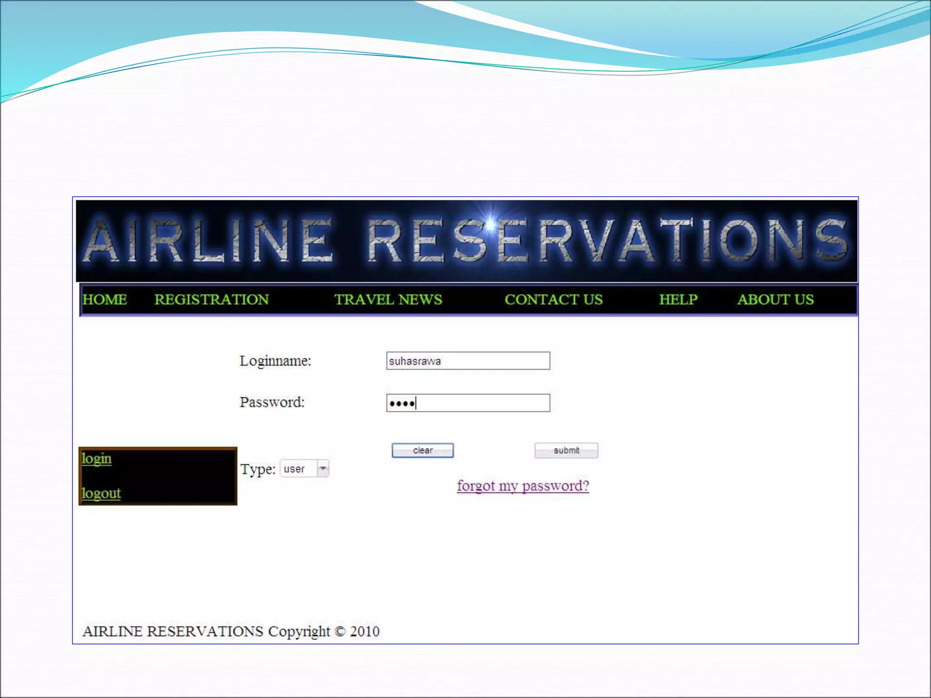Select CONTACT US in the nav bar
This screenshot has width=931, height=698.
pos(554,299)
